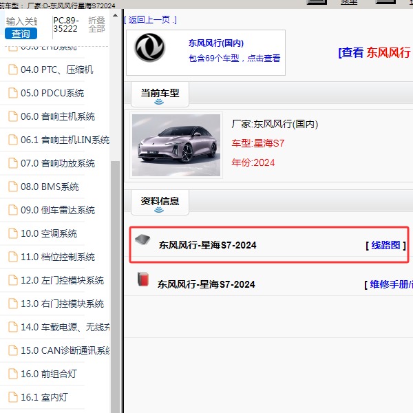Click file icon beside 16.0 前组合灯
The width and height of the screenshot is (413, 413).
pyautogui.click(x=13, y=374)
